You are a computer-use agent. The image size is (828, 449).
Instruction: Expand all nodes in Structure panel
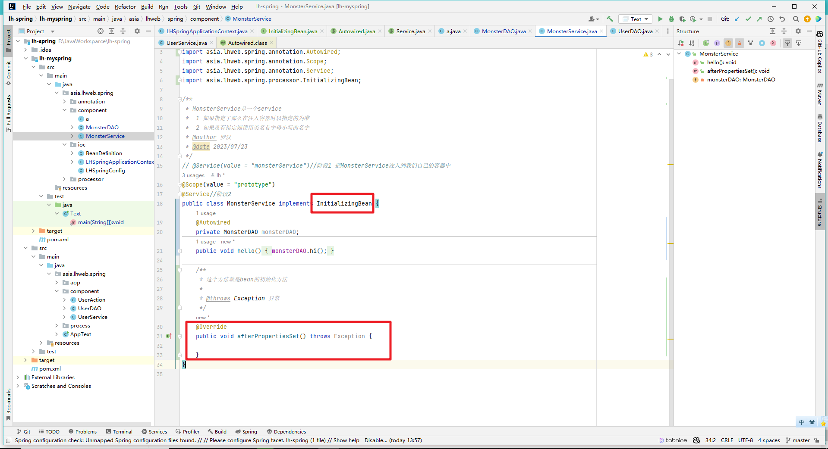(773, 31)
